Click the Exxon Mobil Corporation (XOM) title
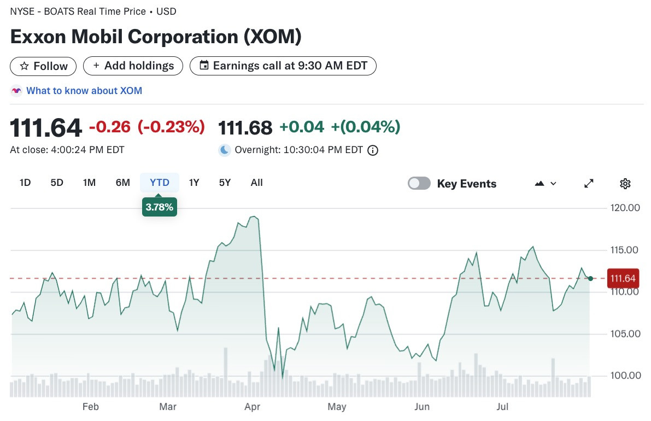 tap(156, 37)
